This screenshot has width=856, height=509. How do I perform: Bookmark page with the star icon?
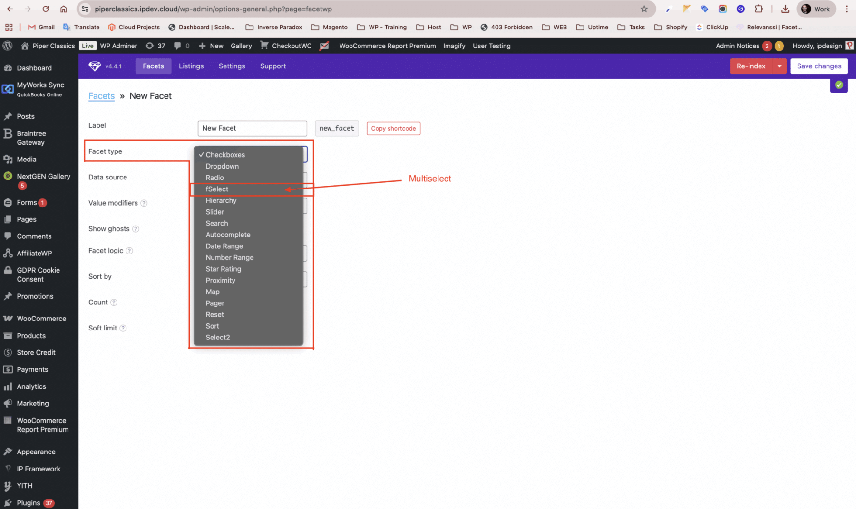click(x=644, y=9)
